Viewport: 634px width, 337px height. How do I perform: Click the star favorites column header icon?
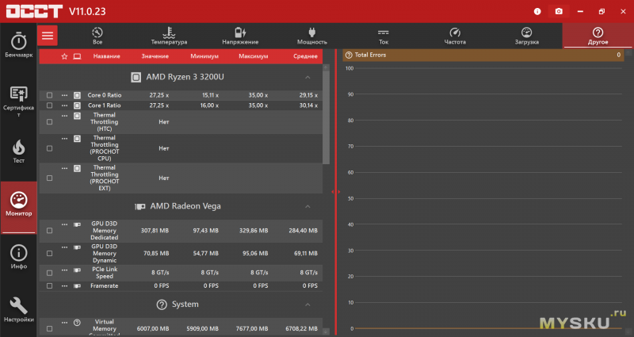64,56
